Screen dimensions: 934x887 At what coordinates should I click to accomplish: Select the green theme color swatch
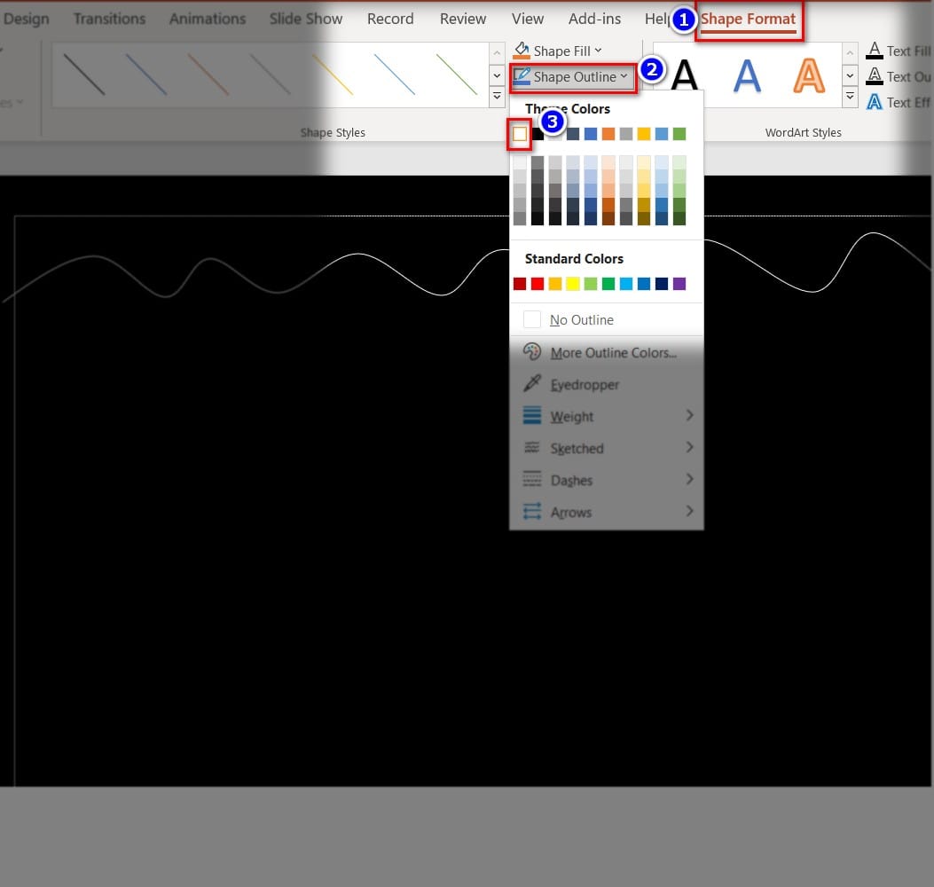679,134
